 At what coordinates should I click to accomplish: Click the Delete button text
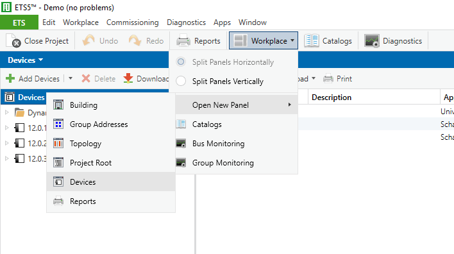[x=105, y=78]
